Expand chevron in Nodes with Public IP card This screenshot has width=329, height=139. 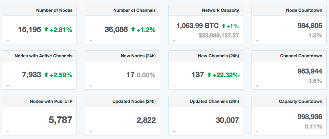point(7,131)
